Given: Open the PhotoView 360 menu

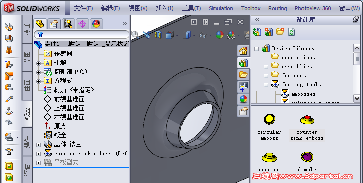Looking at the screenshot, I should coord(313,8).
